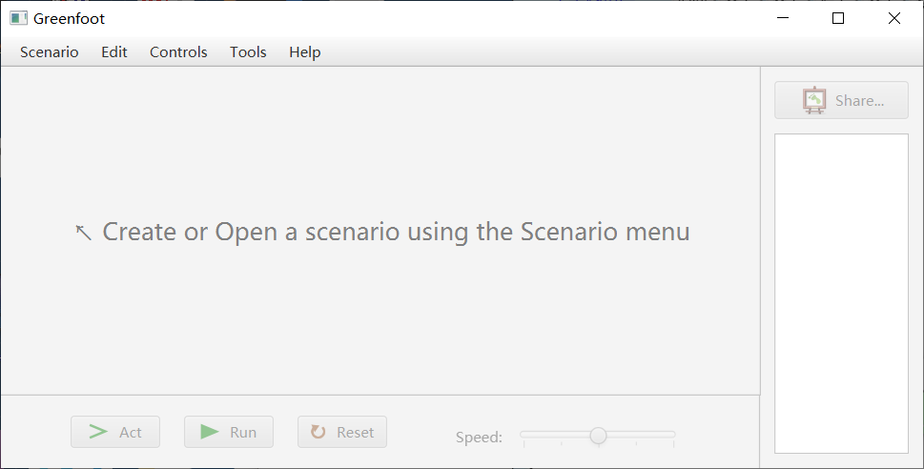Click the green arrow icon beside Act
This screenshot has height=469, width=924.
coord(98,432)
